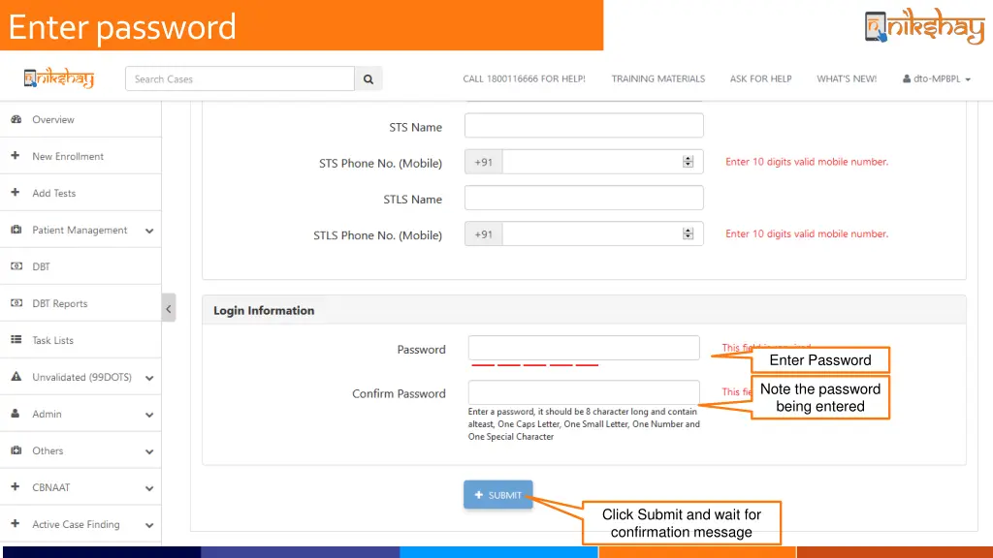The width and height of the screenshot is (993, 558).
Task: Click the Task Lists list icon
Action: coord(16,340)
